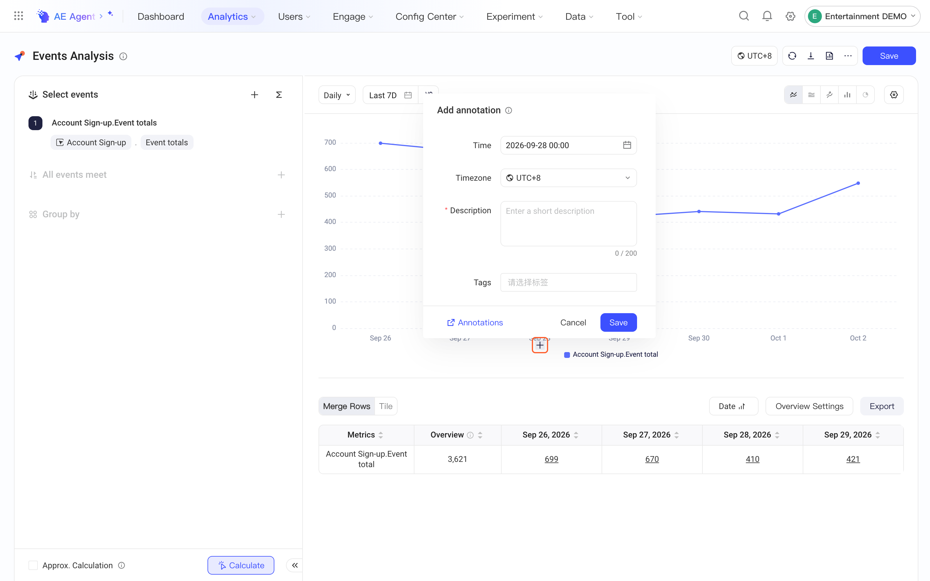Click the sigma formula icon
Image resolution: width=930 pixels, height=581 pixels.
coord(279,94)
